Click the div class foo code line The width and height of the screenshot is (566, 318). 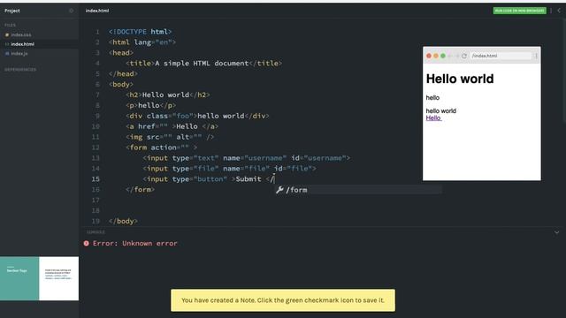(197, 116)
